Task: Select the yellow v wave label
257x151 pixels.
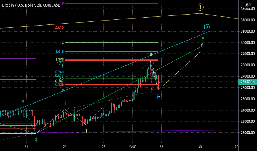Action: [x=202, y=44]
